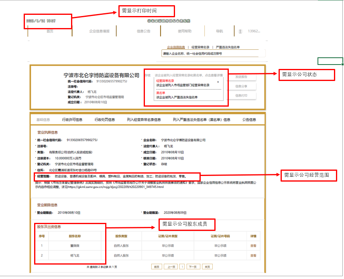Click the 信息分享 button
Image resolution: width=344 pixels, height=279 pixels.
point(241,86)
